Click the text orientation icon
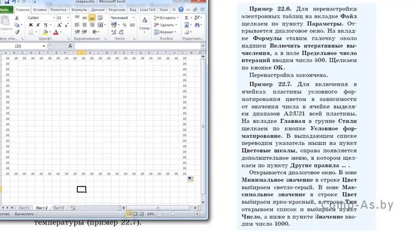The width and height of the screenshot is (415, 233). pos(95,32)
